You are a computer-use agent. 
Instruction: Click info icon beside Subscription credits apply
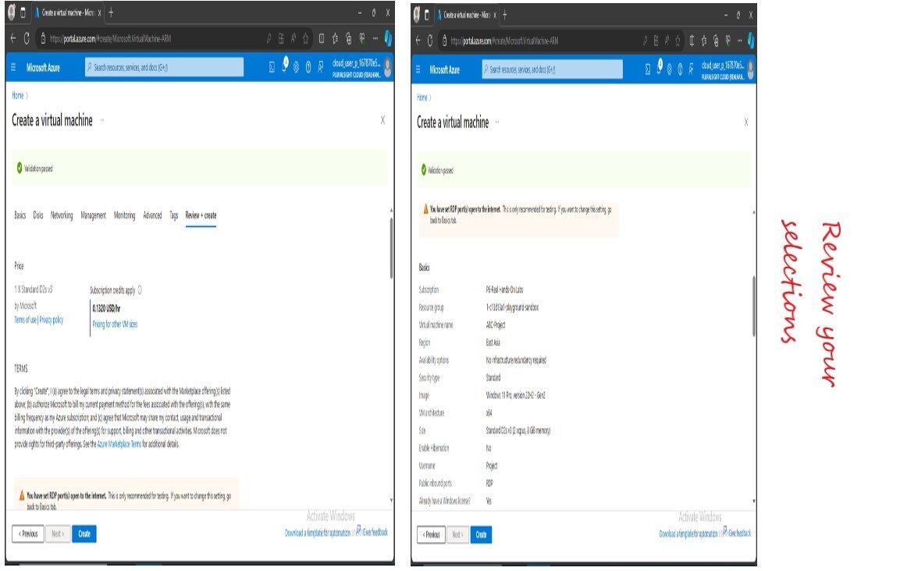point(140,290)
